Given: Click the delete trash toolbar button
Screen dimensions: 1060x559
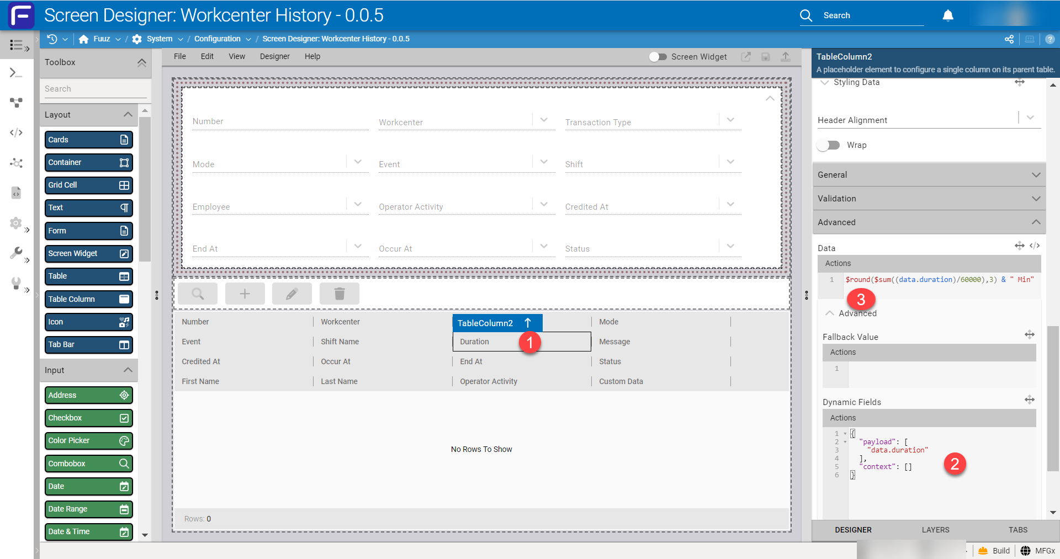Looking at the screenshot, I should coord(340,294).
